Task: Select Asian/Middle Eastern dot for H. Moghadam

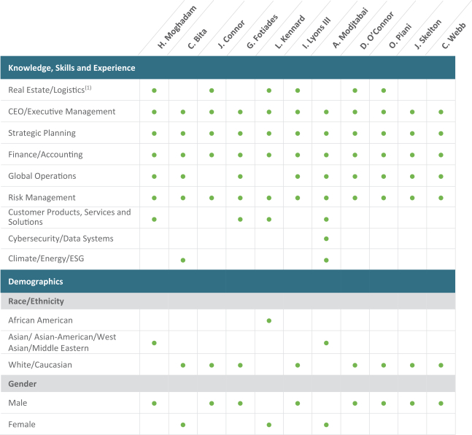Action: coord(154,342)
